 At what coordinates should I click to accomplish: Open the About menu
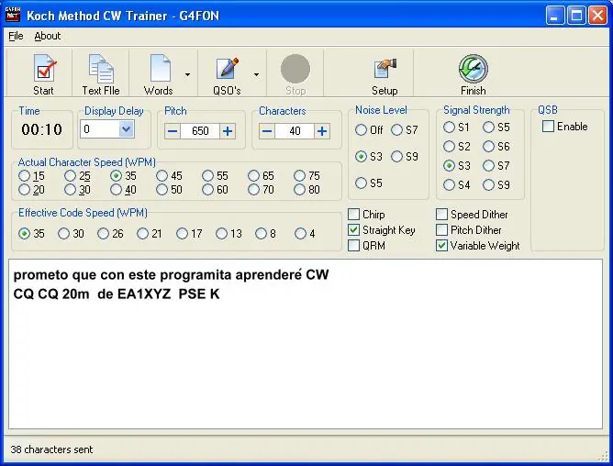pos(48,36)
